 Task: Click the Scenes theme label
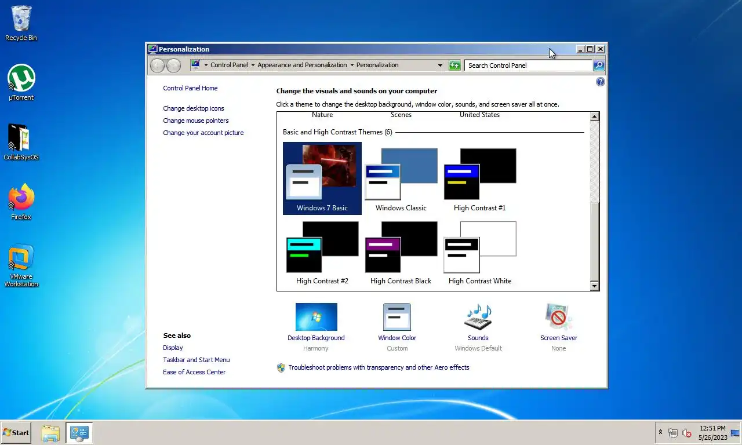click(401, 115)
